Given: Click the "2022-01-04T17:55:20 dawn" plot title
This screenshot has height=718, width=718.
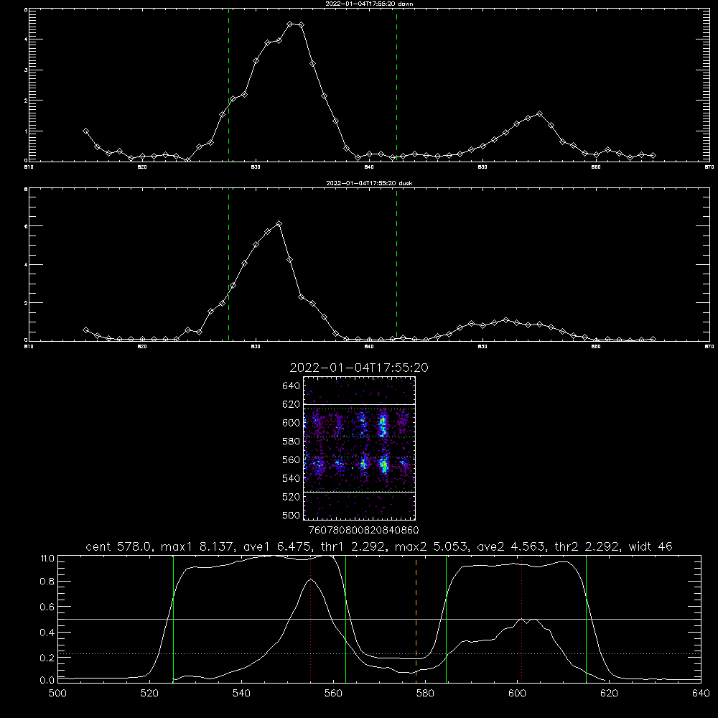Looking at the screenshot, I should [369, 4].
